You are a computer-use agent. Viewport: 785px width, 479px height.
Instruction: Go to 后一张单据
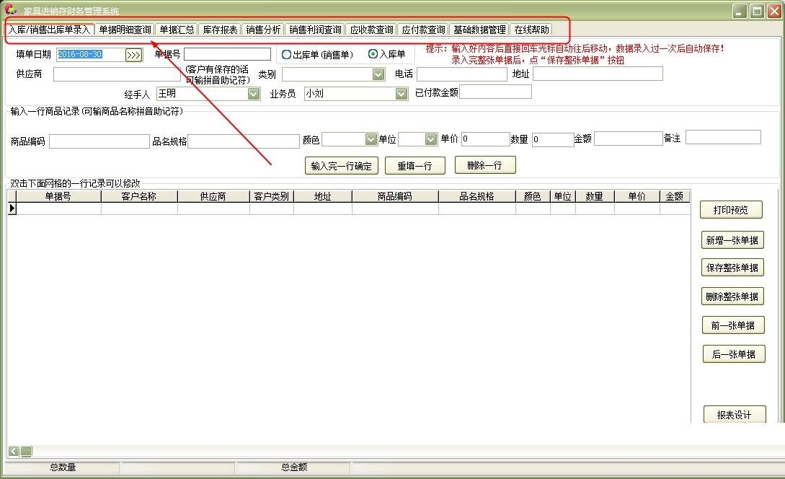tap(734, 353)
